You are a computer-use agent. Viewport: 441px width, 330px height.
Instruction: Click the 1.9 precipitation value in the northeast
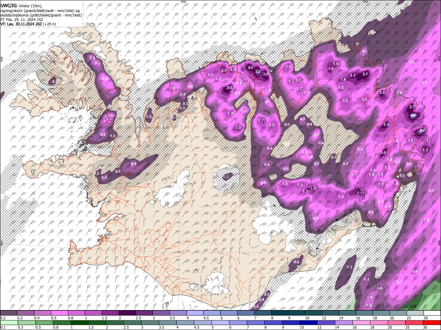click(336, 64)
